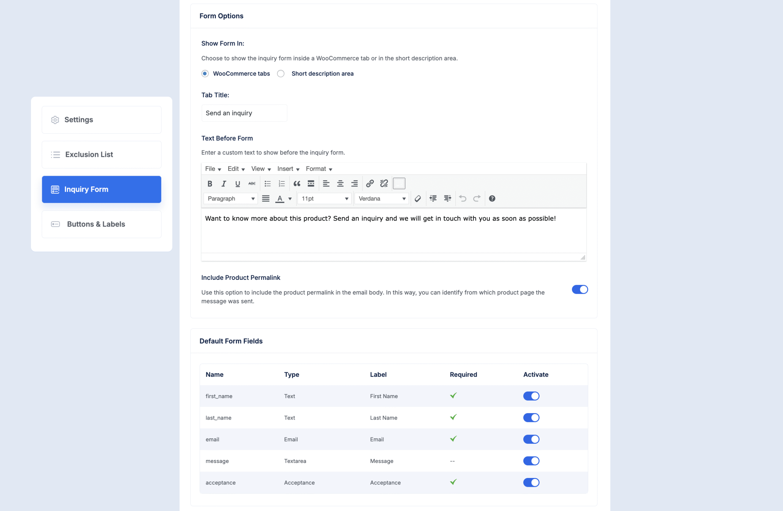Disable the Include Product Permalink toggle
783x511 pixels.
[x=579, y=289]
